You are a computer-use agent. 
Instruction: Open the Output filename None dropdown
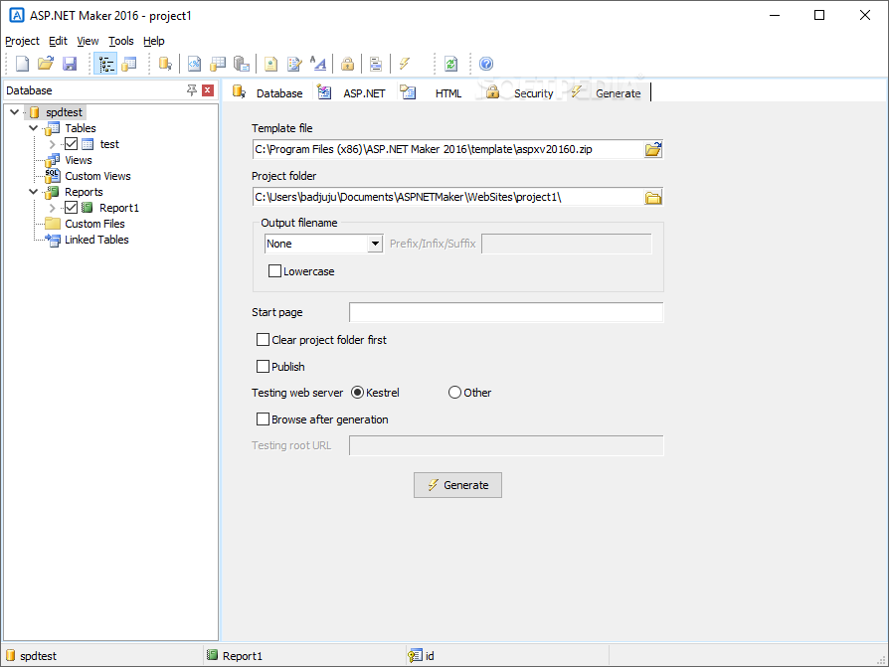click(x=375, y=244)
